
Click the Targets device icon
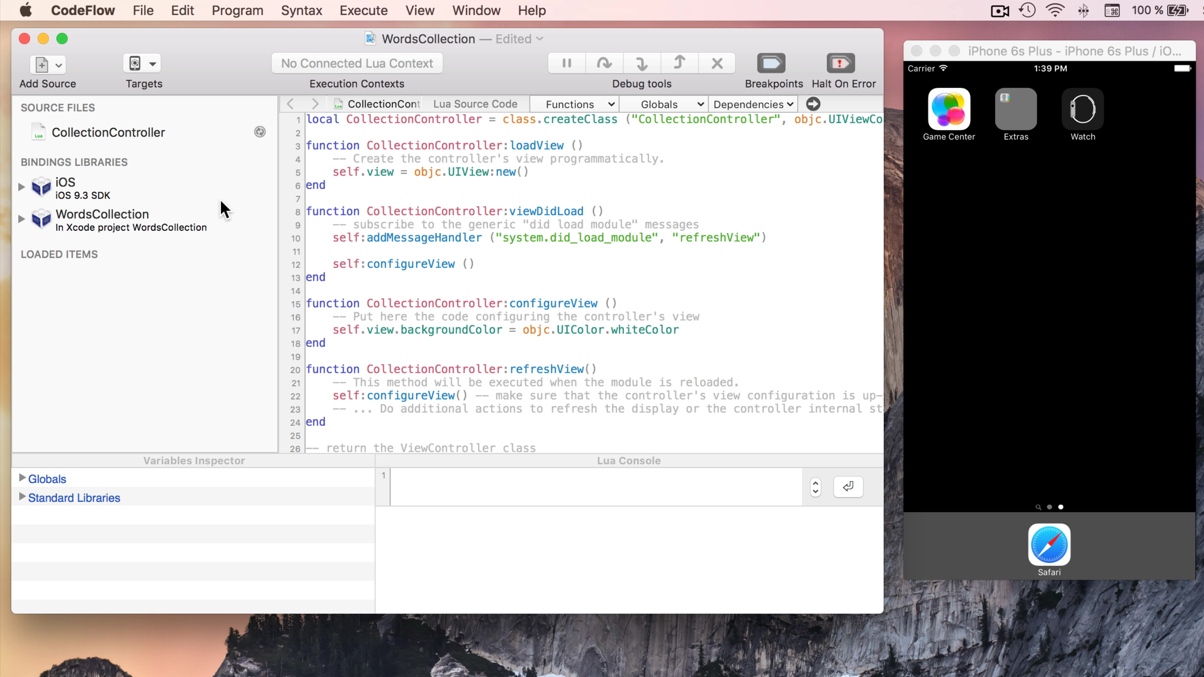[x=135, y=63]
